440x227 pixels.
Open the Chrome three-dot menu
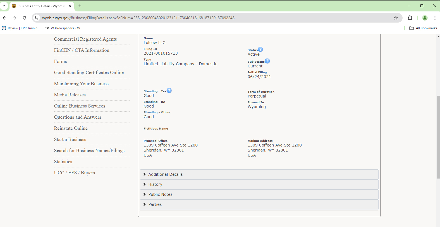coord(435,18)
